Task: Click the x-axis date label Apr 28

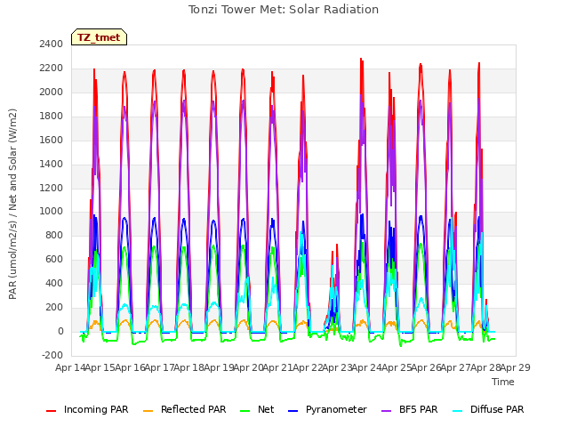Action: pos(486,367)
